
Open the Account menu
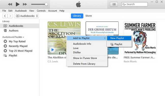coord(53,11)
